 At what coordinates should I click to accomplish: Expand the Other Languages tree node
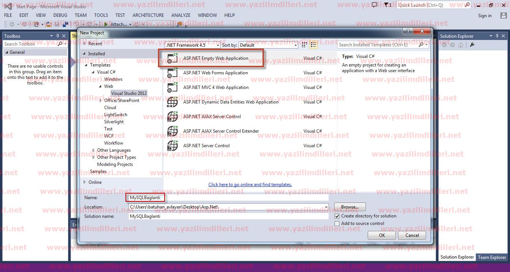[x=94, y=150]
